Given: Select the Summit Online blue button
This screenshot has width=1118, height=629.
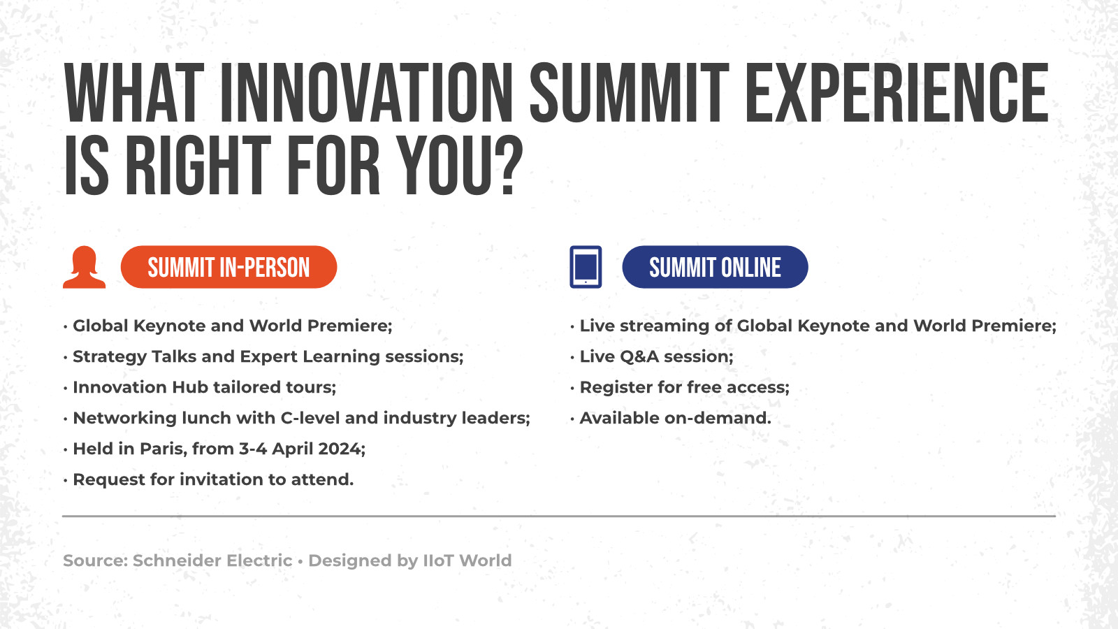Looking at the screenshot, I should (x=715, y=267).
